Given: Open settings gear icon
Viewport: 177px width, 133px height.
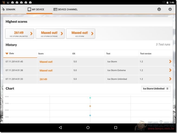Looking at the screenshot, I should click(x=170, y=9).
